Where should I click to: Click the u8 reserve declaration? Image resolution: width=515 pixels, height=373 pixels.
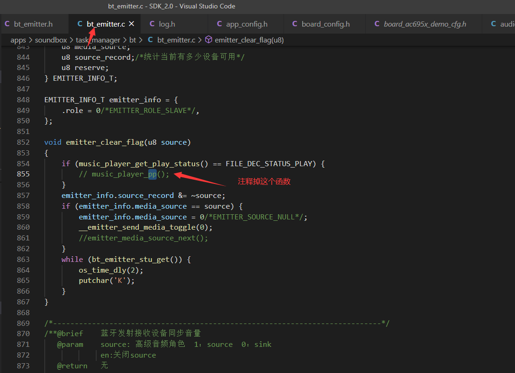click(x=85, y=68)
